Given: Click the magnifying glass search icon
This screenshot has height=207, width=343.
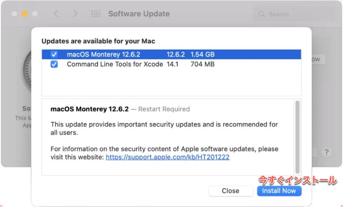Looking at the screenshot, I should [x=261, y=14].
